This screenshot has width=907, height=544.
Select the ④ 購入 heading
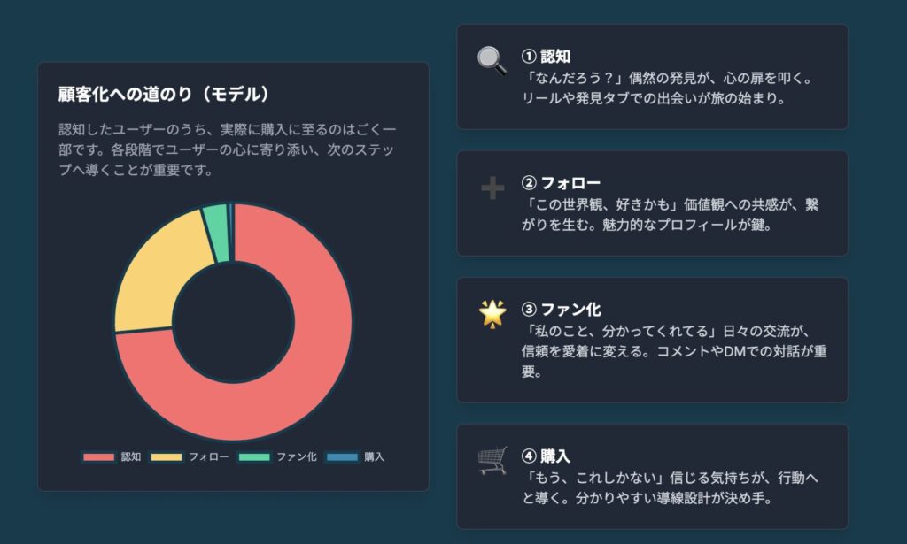click(546, 456)
